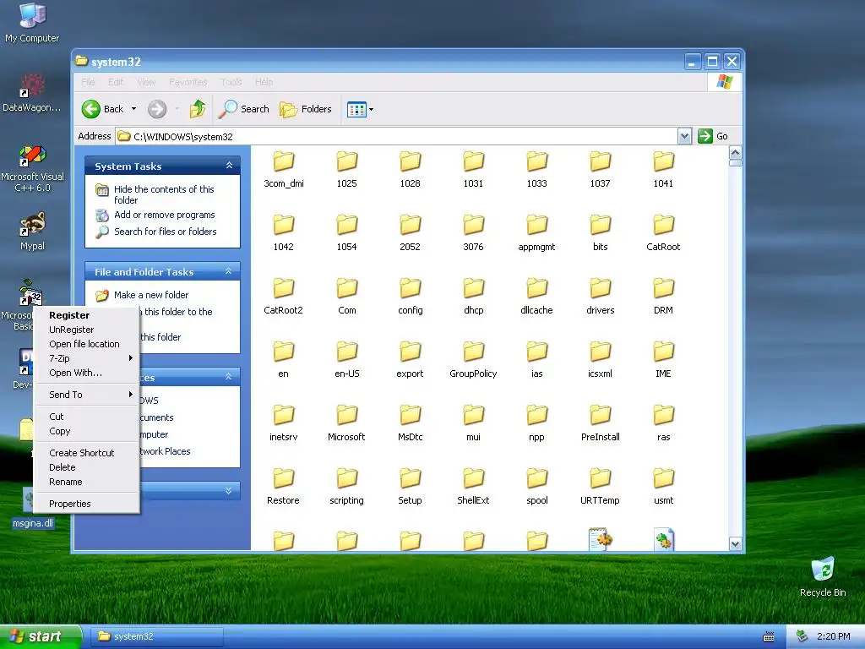Select the config folder
The height and width of the screenshot is (649, 865).
[x=411, y=297]
